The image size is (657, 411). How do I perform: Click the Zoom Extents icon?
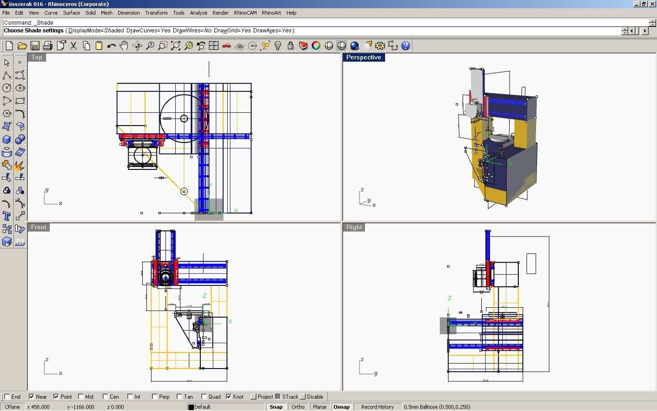[176, 46]
